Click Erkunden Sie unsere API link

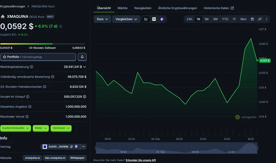point(141,160)
